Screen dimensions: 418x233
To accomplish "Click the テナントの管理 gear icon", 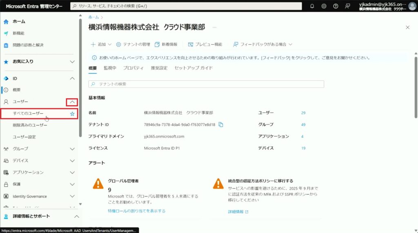I will (118, 44).
